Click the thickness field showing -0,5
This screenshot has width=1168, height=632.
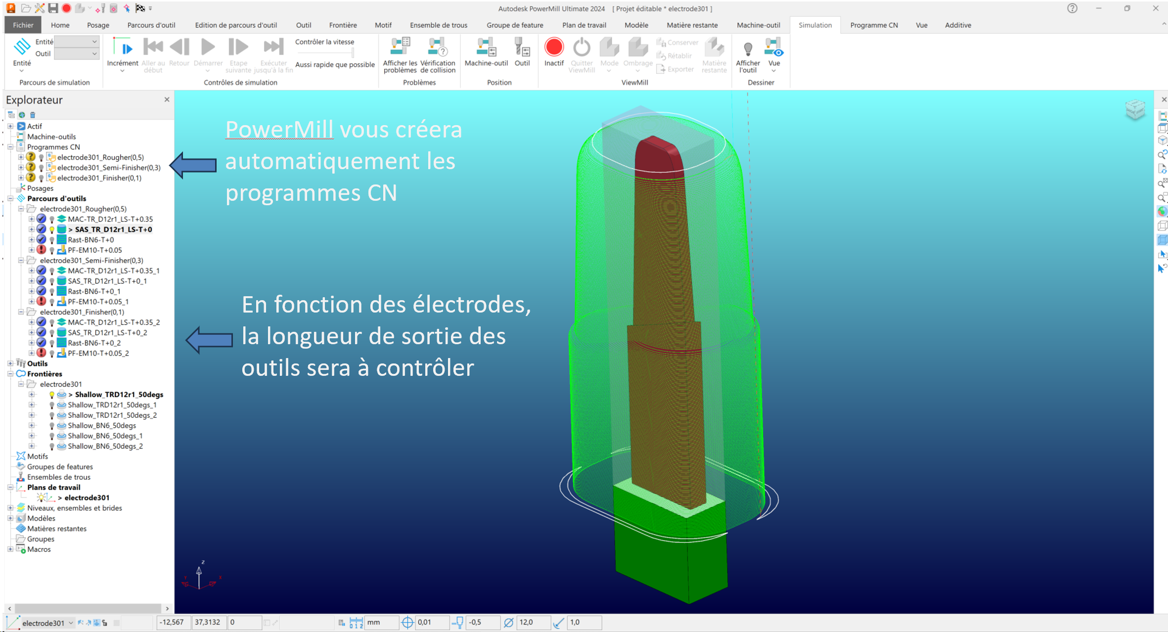point(483,622)
